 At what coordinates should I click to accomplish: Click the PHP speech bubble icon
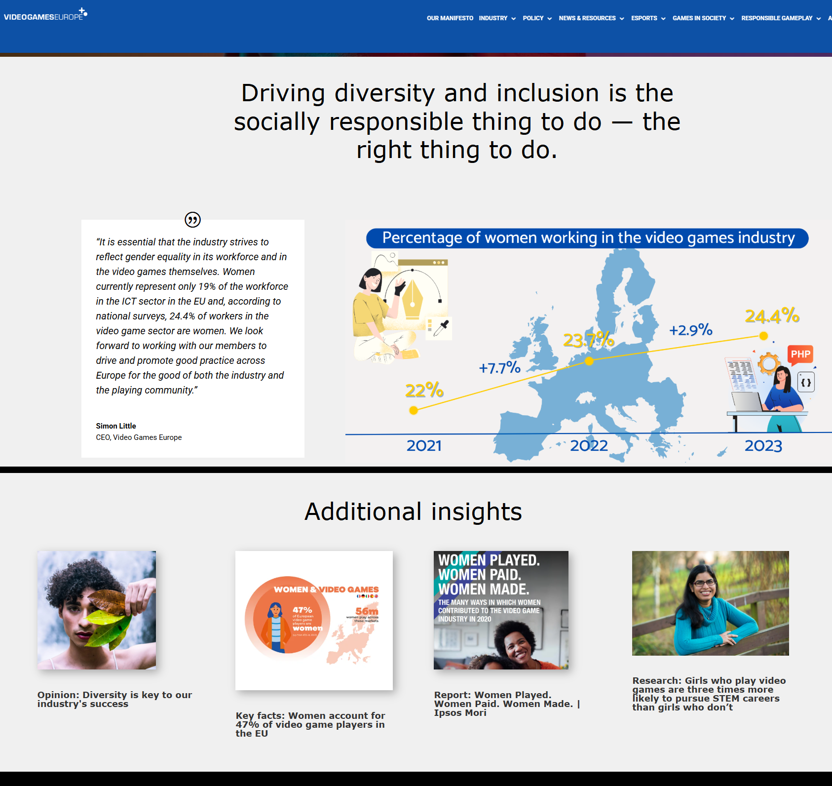[800, 354]
